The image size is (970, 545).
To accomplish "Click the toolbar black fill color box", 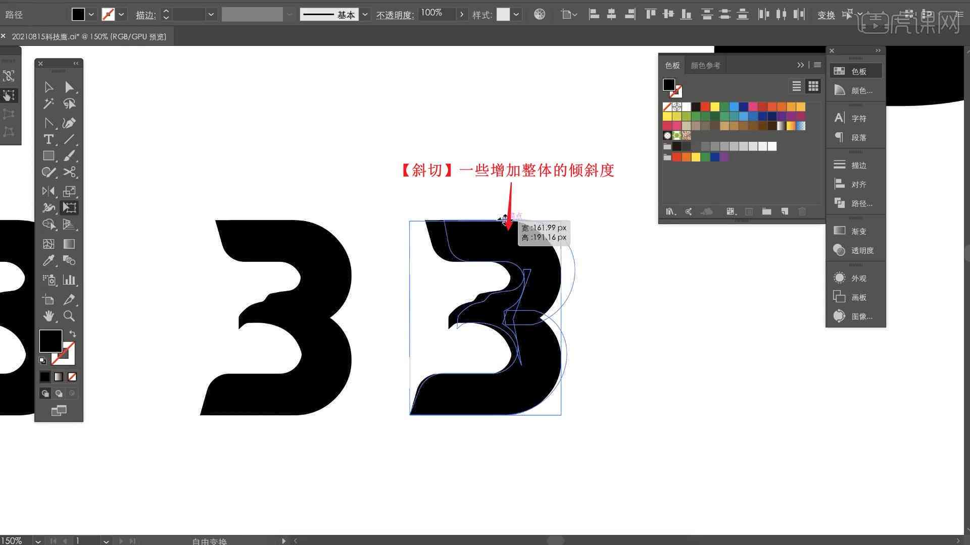I will coord(51,341).
